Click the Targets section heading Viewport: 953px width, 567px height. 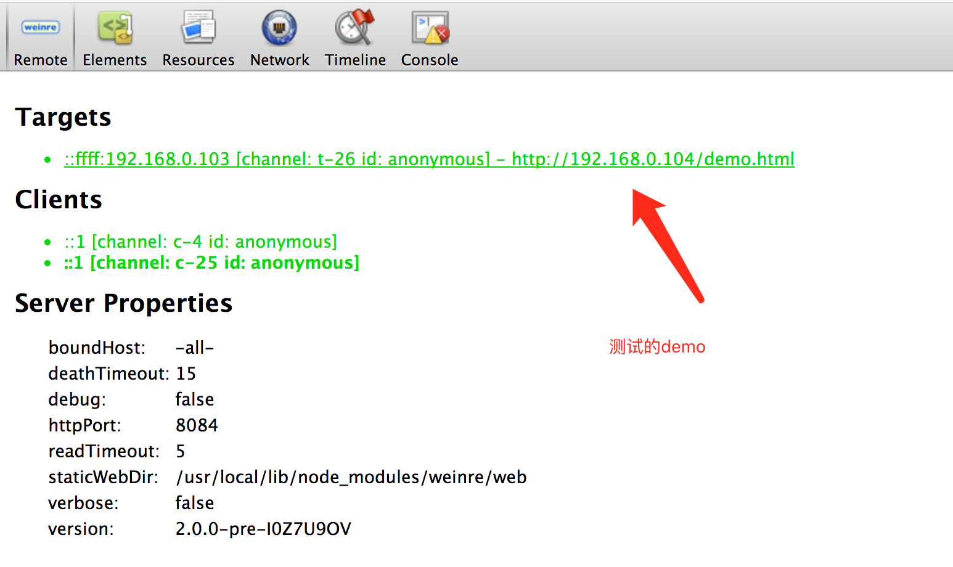[x=63, y=117]
